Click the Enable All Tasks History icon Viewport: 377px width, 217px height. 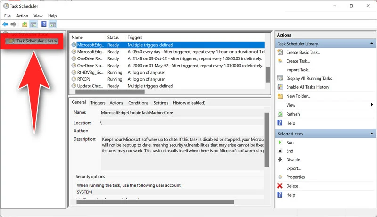(x=280, y=87)
